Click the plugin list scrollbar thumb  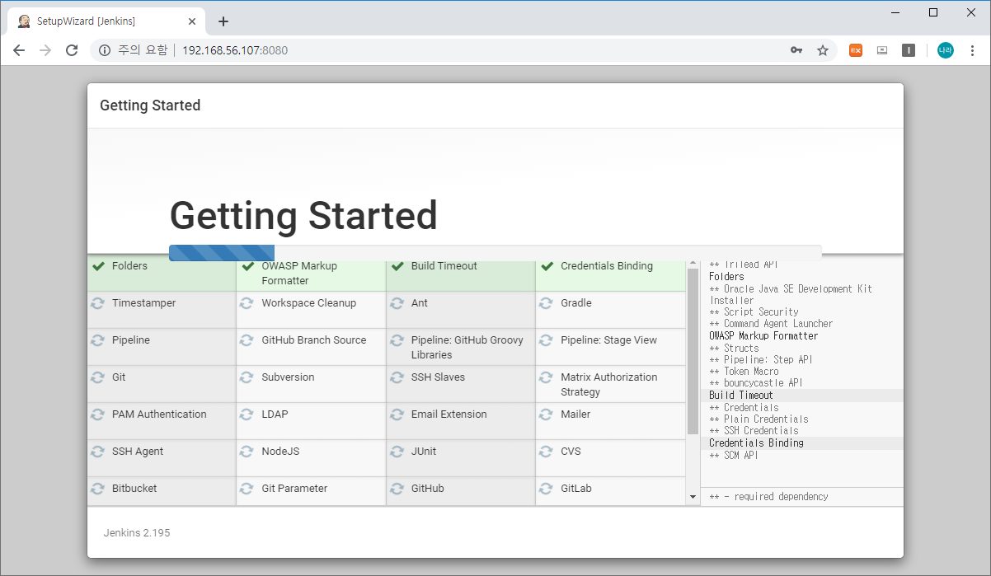[x=693, y=351]
